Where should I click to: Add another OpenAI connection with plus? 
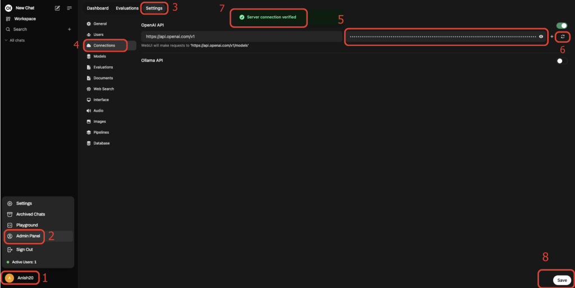pyautogui.click(x=552, y=36)
